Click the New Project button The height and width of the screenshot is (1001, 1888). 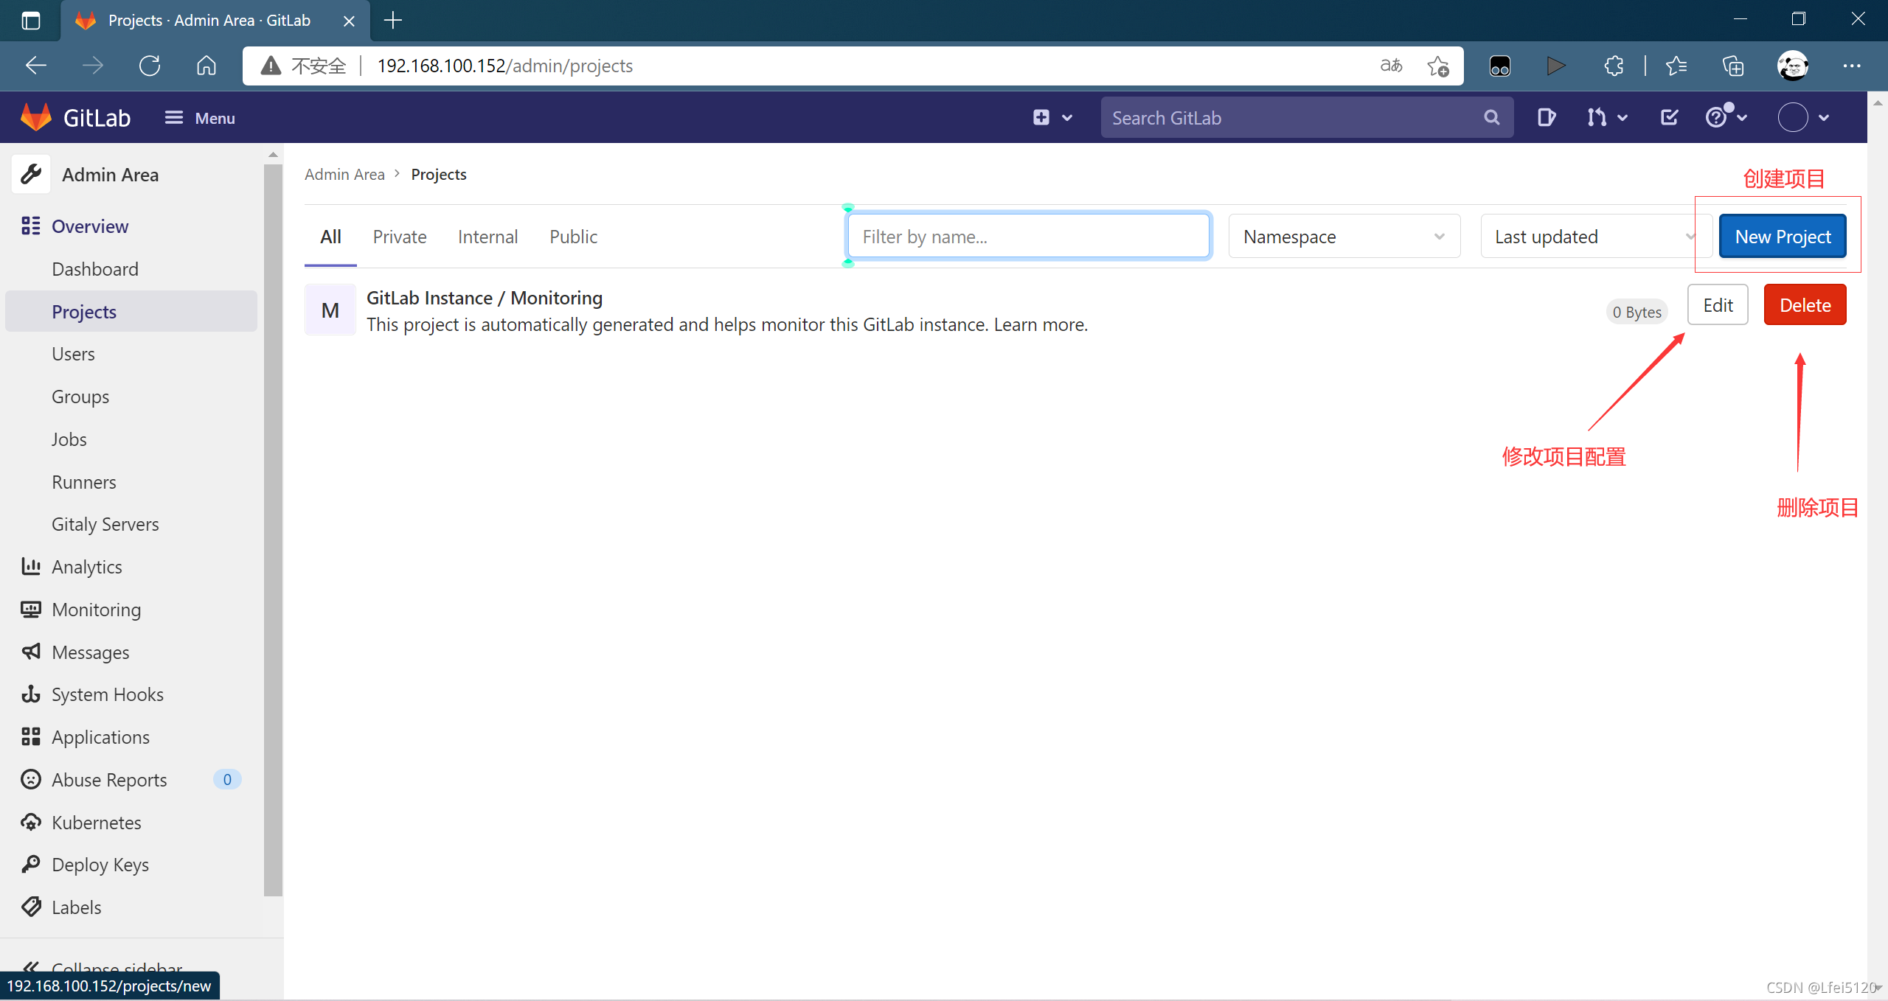1782,237
